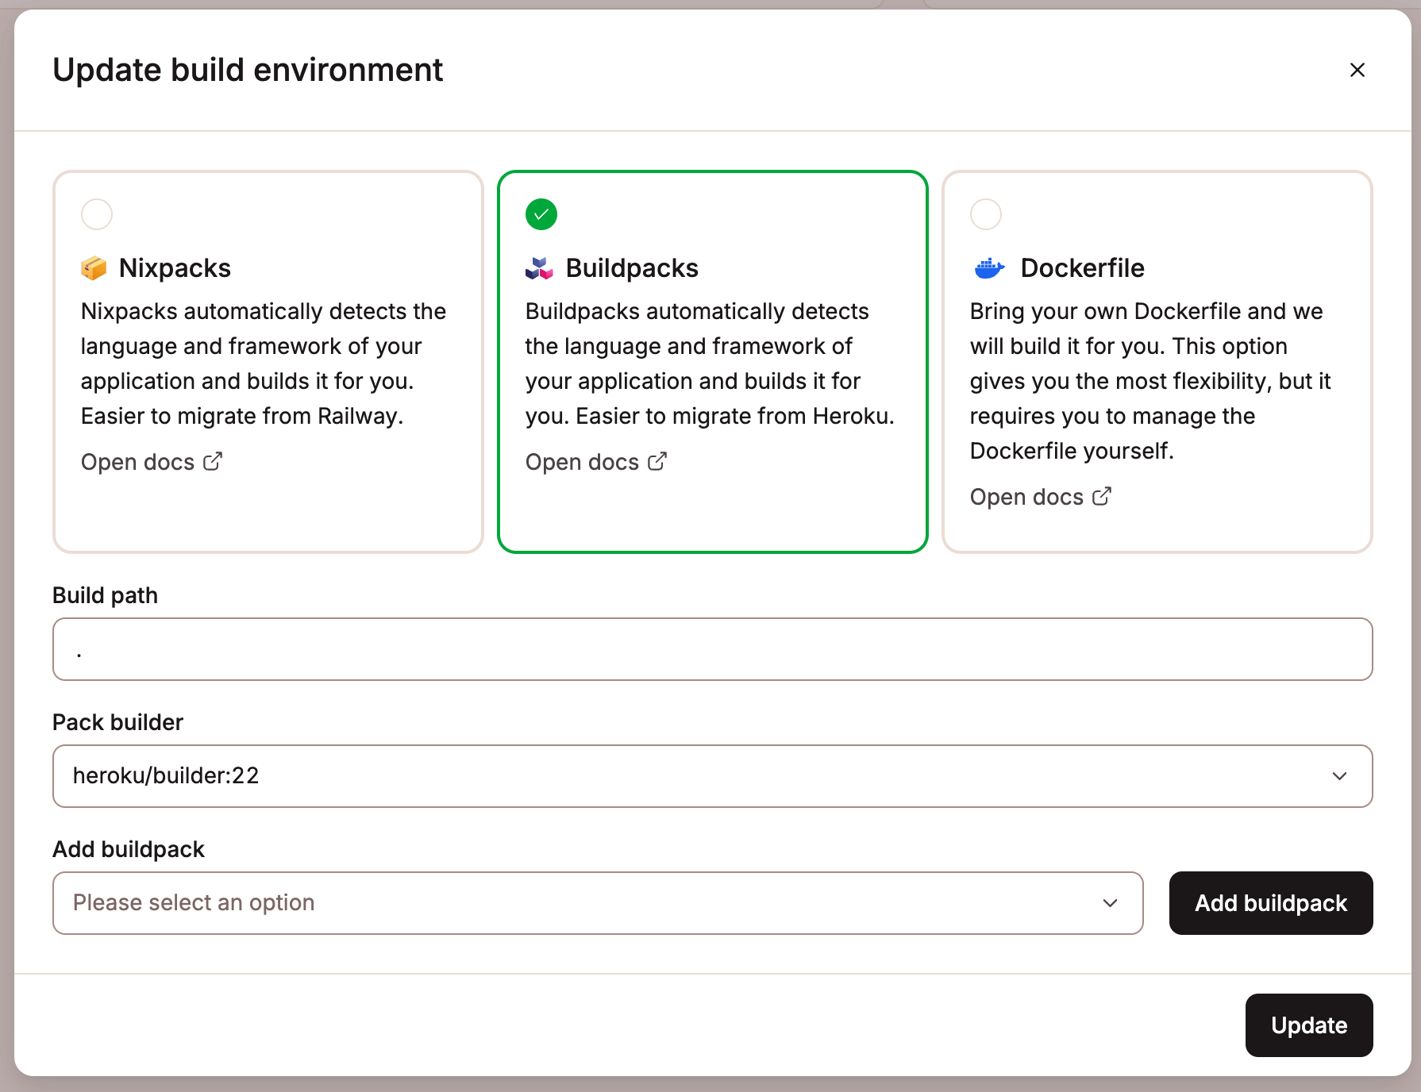
Task: Select the Buildpacks build environment card
Action: click(x=712, y=361)
